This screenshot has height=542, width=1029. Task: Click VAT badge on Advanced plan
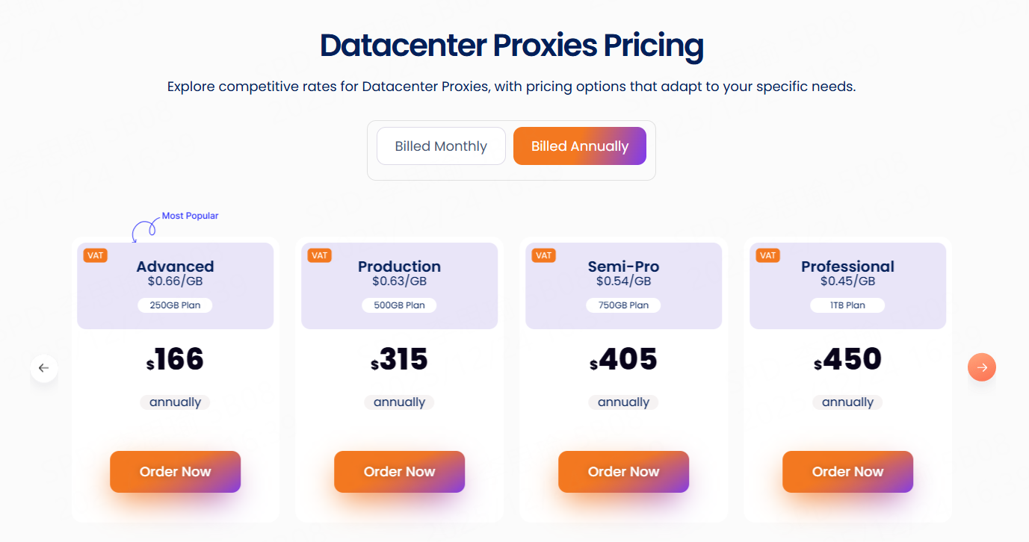95,255
